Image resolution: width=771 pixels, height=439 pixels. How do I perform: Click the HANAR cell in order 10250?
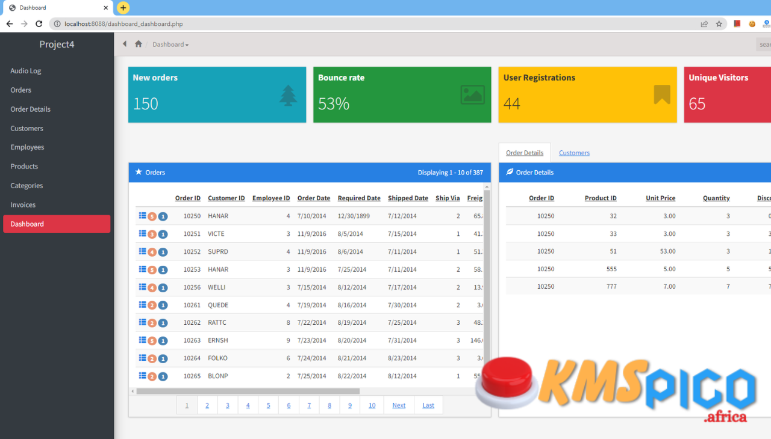click(218, 216)
